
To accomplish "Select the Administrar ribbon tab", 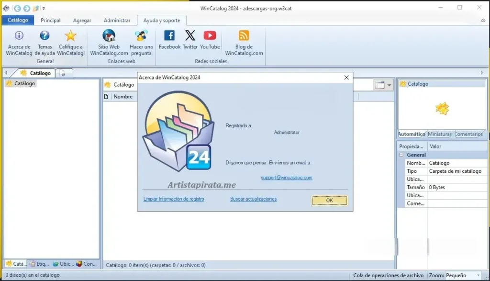I will 117,20.
